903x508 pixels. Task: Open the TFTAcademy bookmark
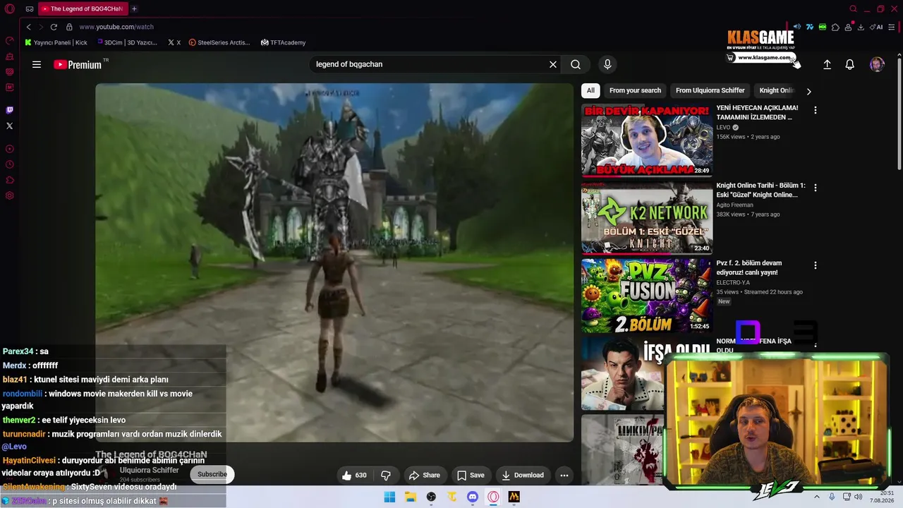tap(283, 42)
